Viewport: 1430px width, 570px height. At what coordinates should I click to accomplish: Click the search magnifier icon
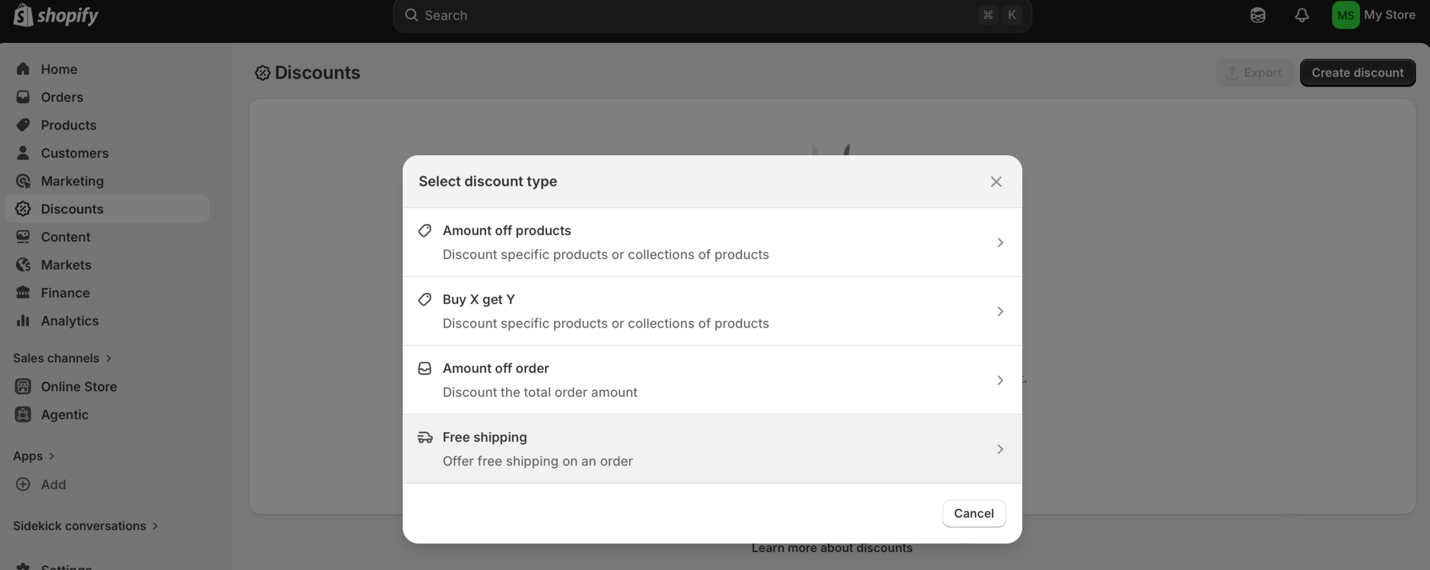click(x=412, y=15)
